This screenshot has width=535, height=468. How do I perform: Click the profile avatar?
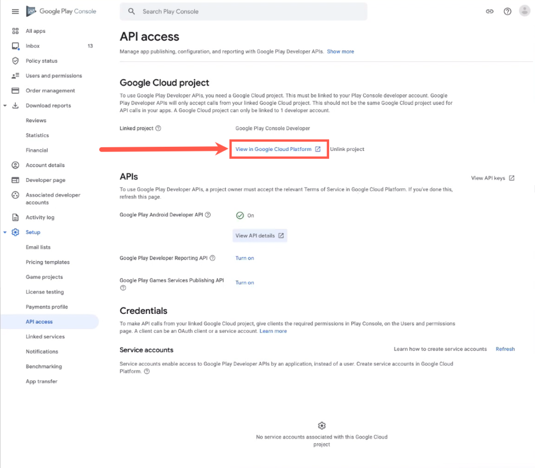point(525,10)
